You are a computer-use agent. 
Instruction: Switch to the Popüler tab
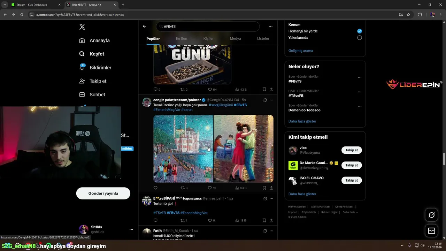click(153, 39)
